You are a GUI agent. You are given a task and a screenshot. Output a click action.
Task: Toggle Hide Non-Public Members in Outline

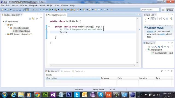[x=165, y=47]
